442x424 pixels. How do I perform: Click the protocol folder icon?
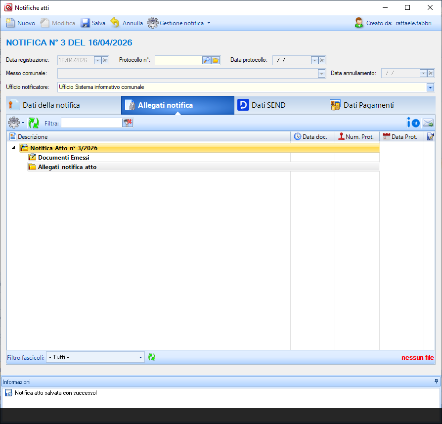(216, 60)
